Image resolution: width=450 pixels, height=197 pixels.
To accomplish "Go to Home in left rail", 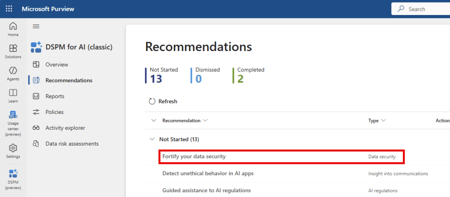I will click(x=13, y=29).
